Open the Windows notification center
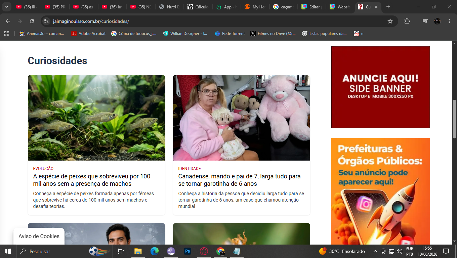Image resolution: width=457 pixels, height=258 pixels. 446,251
